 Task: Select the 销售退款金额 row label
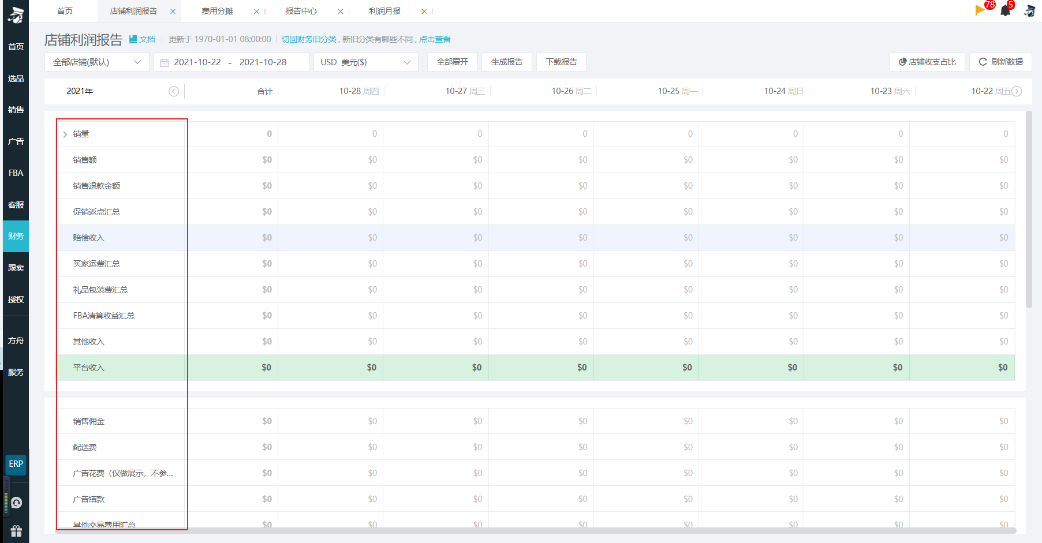click(96, 186)
